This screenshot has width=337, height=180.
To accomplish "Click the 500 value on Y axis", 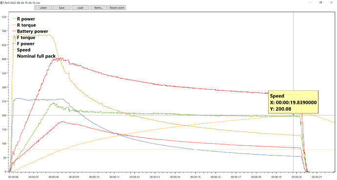I will pyautogui.click(x=4, y=31).
